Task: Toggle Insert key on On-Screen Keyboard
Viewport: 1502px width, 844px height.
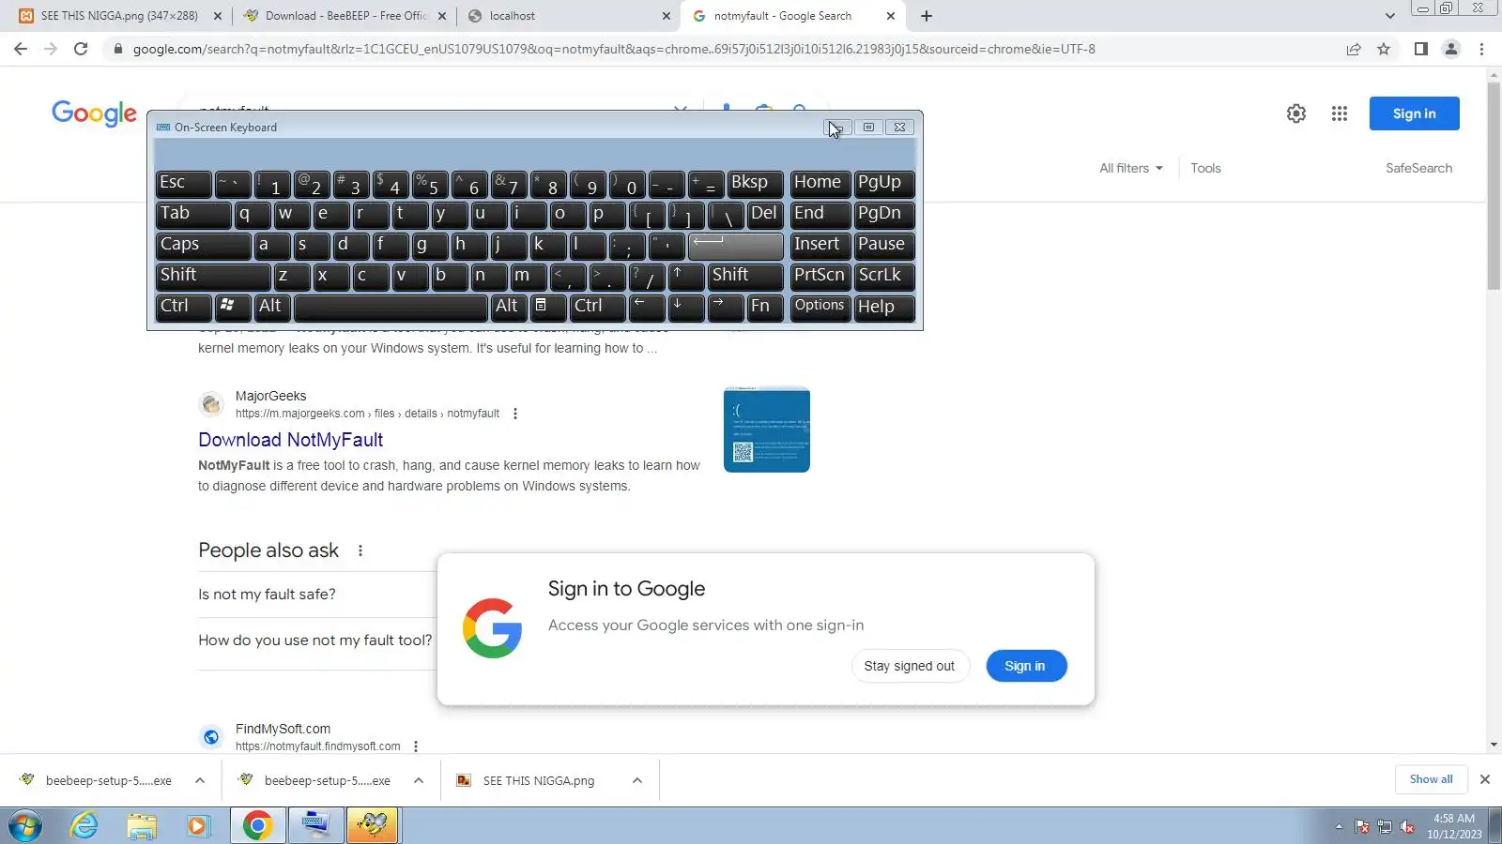Action: [820, 246]
